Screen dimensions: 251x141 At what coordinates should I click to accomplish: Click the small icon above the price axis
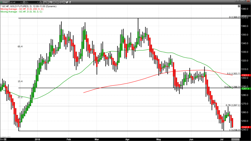click(239, 6)
